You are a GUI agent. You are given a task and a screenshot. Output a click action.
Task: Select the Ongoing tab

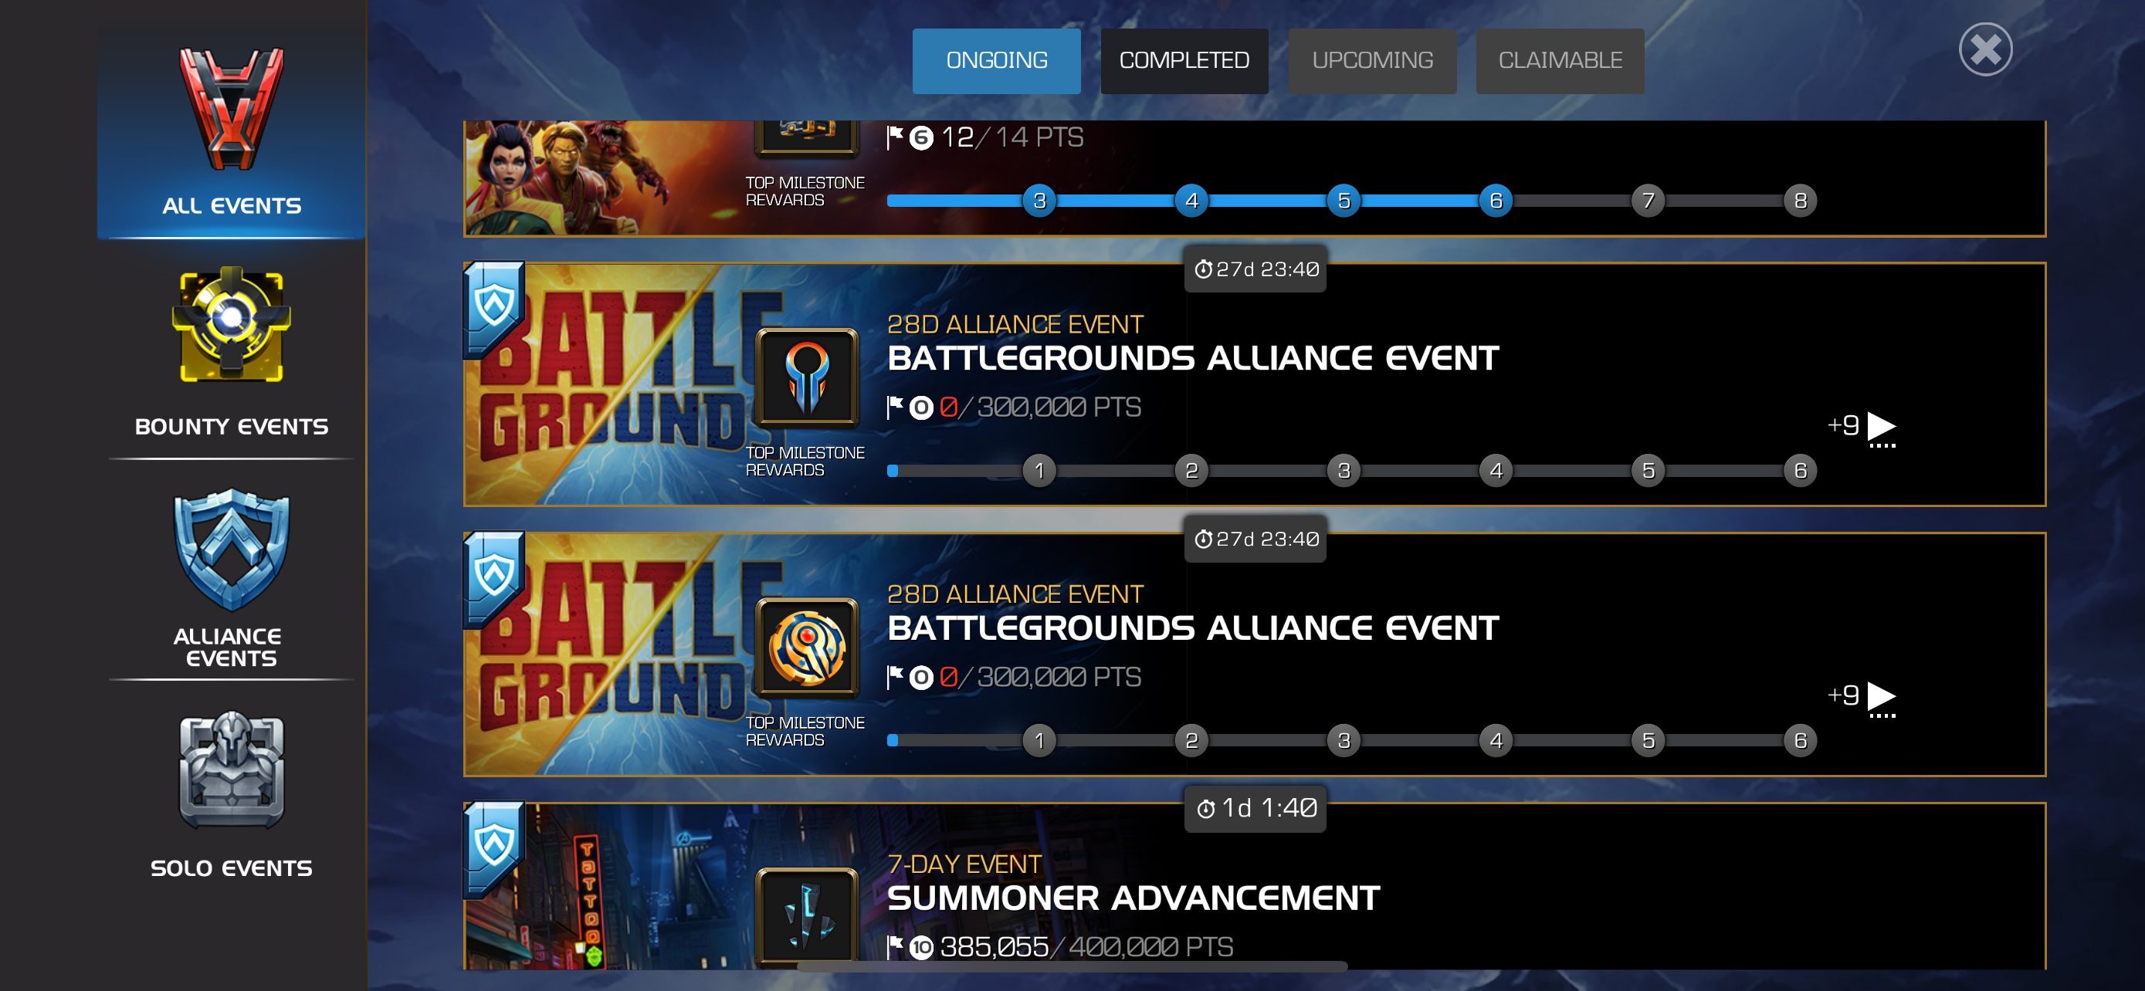pos(996,61)
